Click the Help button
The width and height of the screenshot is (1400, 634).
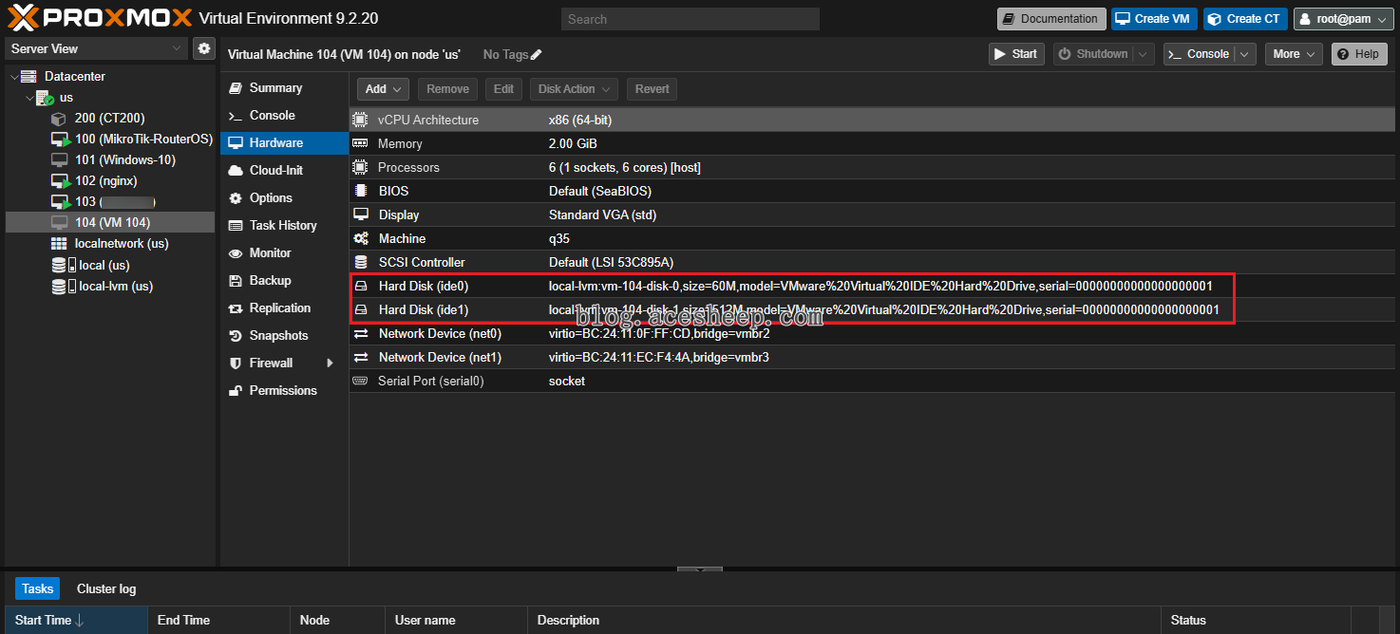(1359, 54)
